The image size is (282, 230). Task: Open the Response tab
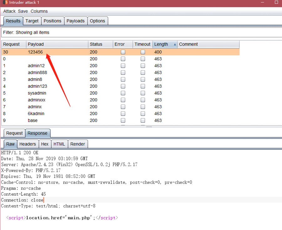click(38, 133)
